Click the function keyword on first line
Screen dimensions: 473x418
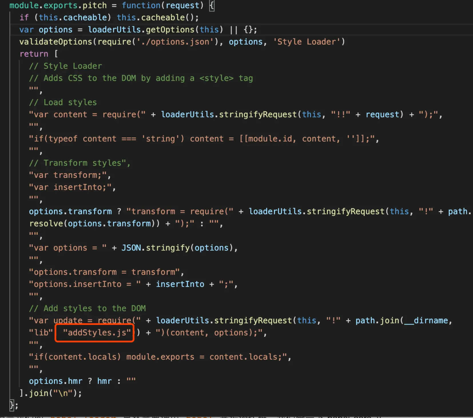point(141,5)
